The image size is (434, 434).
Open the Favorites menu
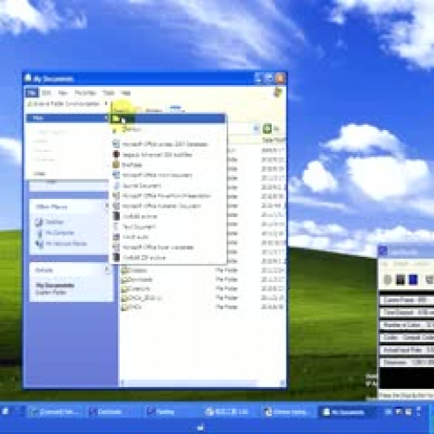tap(85, 93)
